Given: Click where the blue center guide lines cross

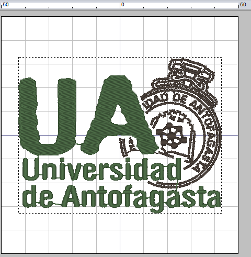Looking at the screenshot, I should (120, 135).
